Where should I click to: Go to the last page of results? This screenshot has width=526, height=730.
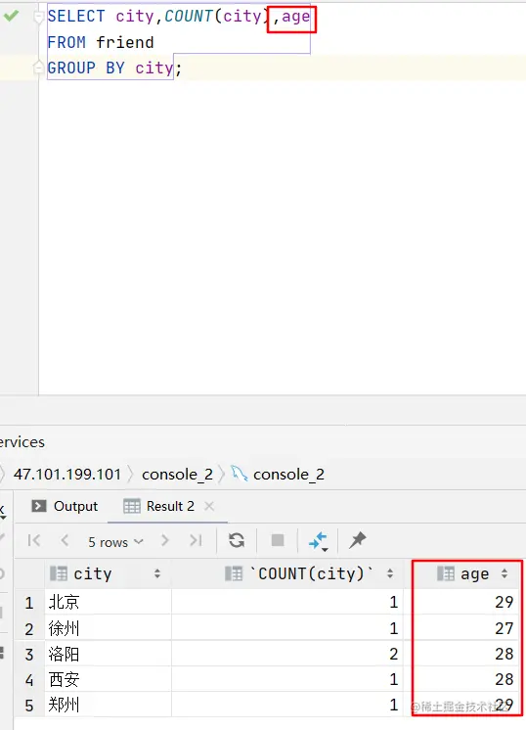point(196,540)
